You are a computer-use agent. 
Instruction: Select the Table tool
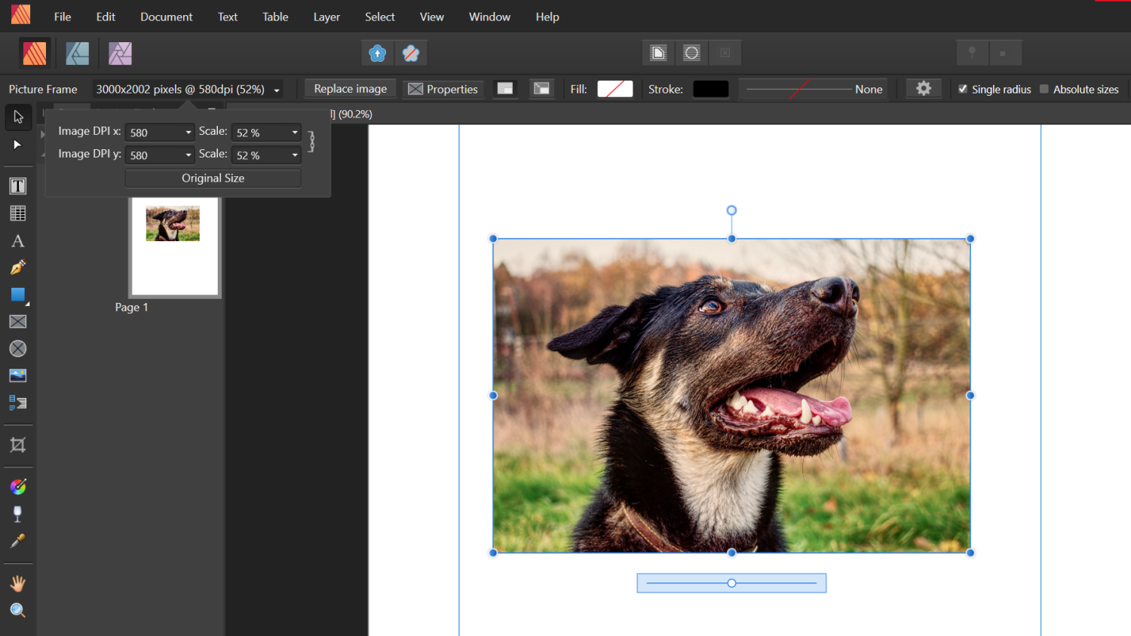point(18,214)
